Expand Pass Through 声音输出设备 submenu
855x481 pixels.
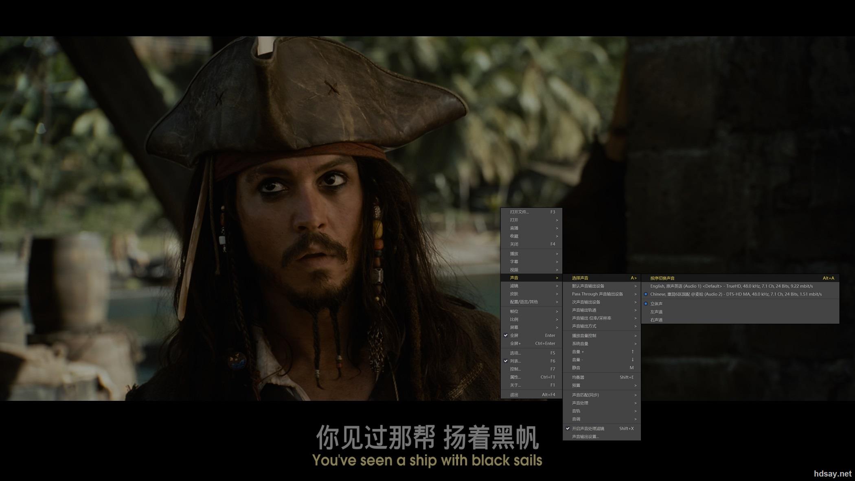pos(602,294)
